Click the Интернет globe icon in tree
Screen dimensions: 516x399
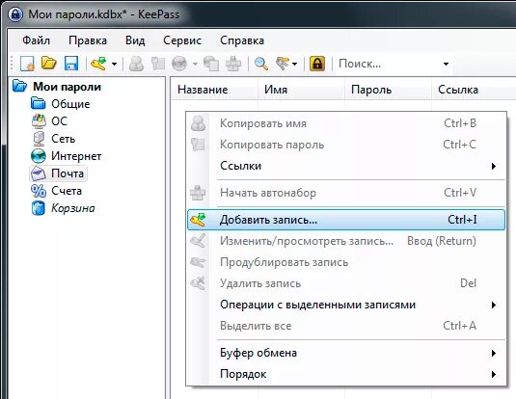point(39,156)
